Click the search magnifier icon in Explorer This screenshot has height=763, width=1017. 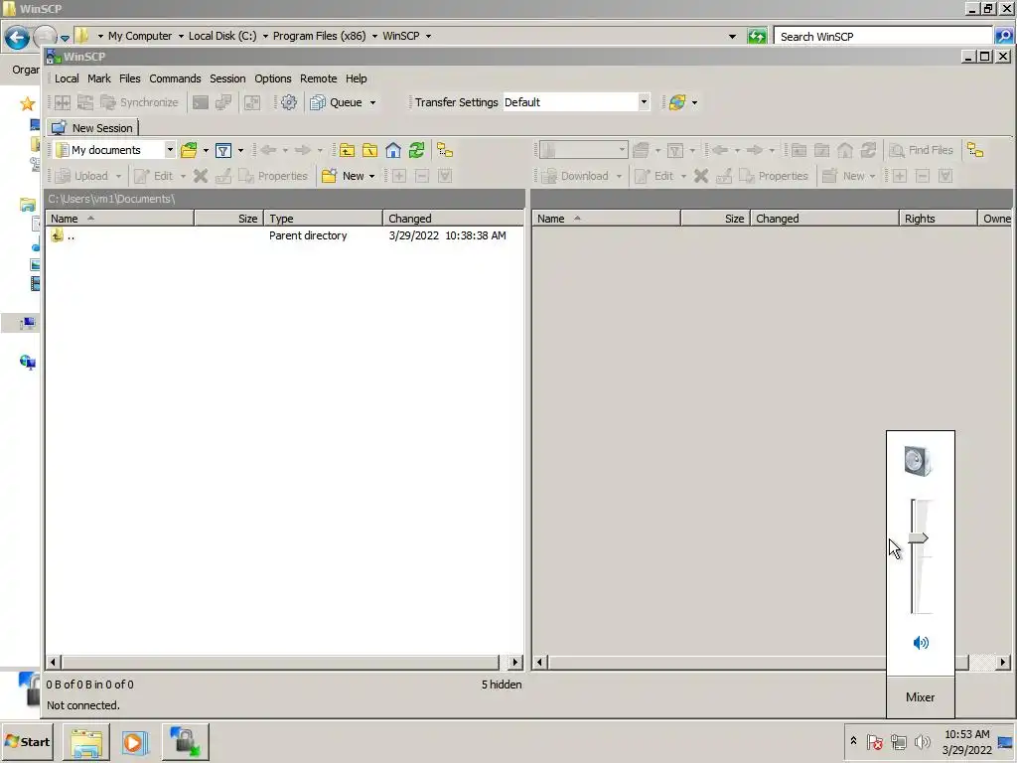pyautogui.click(x=1003, y=37)
